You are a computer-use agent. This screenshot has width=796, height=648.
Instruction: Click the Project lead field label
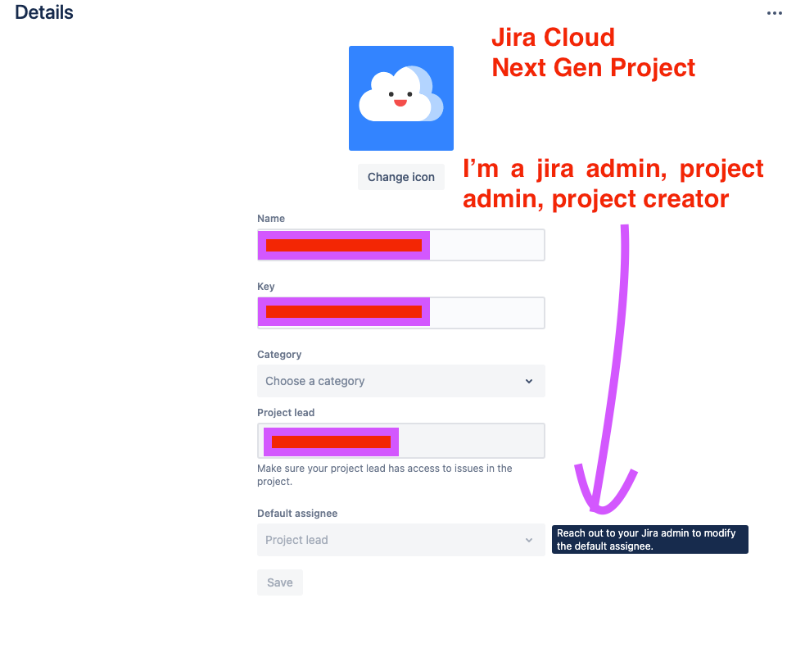286,412
